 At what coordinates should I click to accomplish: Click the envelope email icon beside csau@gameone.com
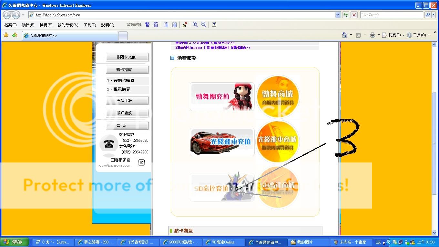click(141, 162)
